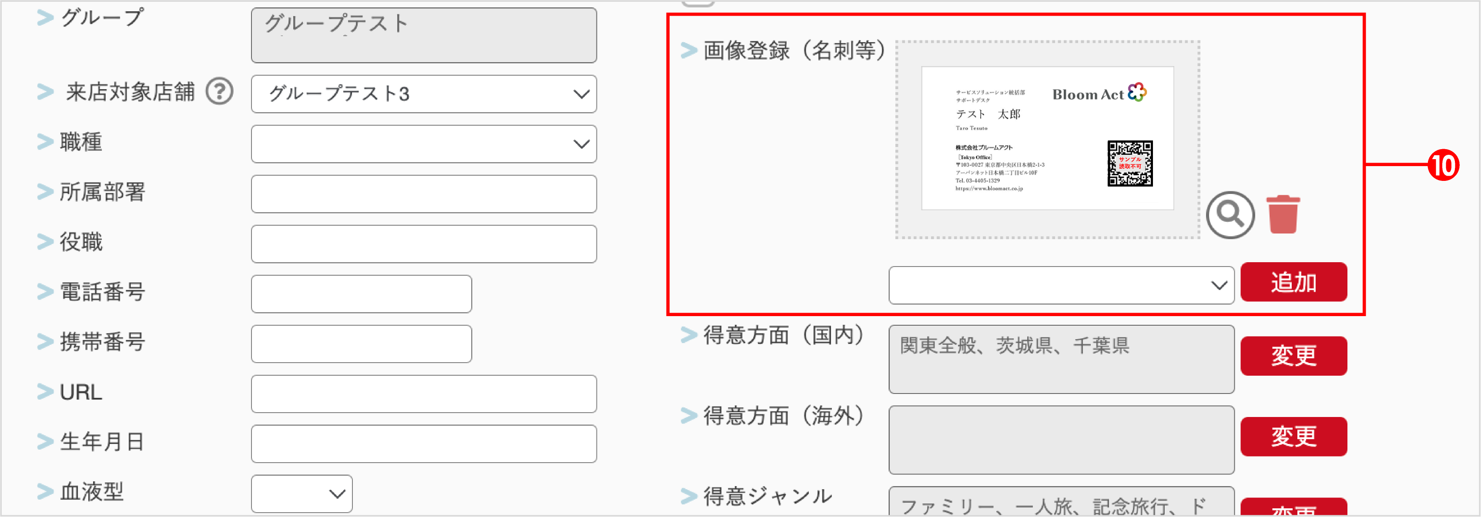1481x517 pixels.
Task: Select the URL input field
Action: pyautogui.click(x=424, y=394)
